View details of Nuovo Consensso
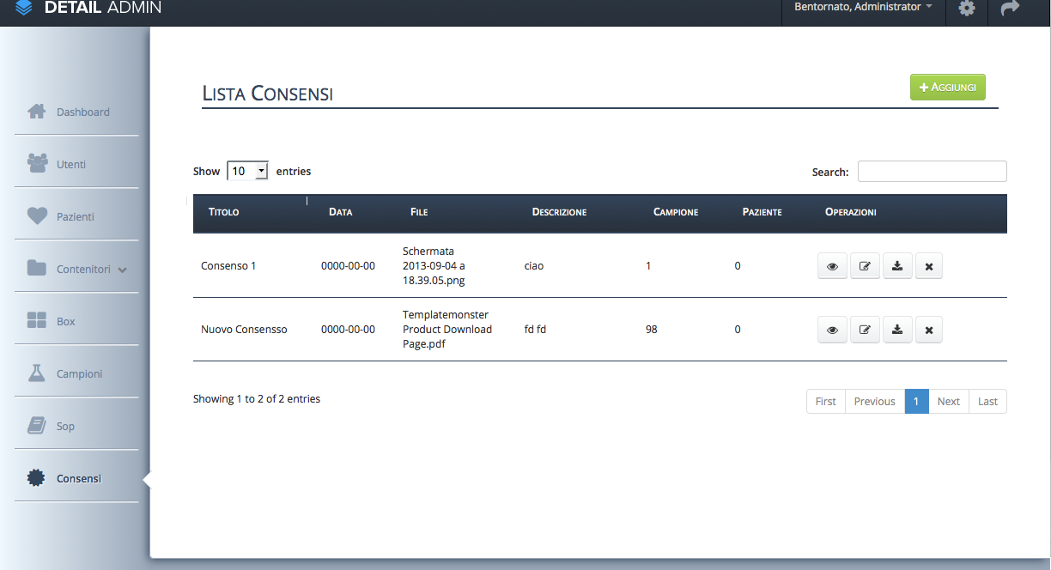1051x570 pixels. [832, 330]
